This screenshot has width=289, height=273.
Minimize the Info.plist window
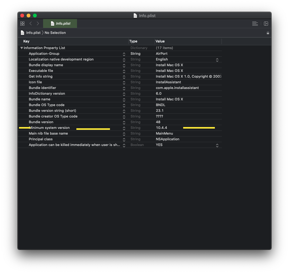29,16
